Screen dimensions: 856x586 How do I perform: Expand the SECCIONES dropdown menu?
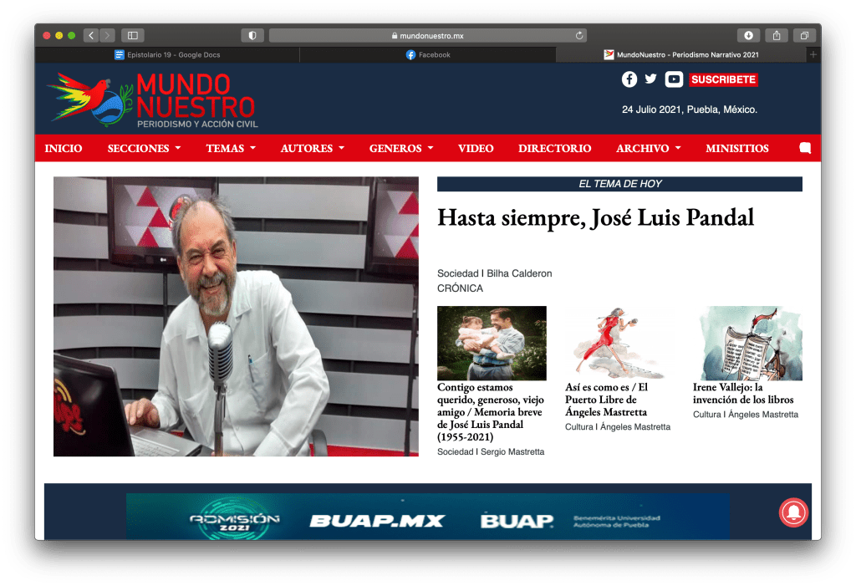coord(144,148)
